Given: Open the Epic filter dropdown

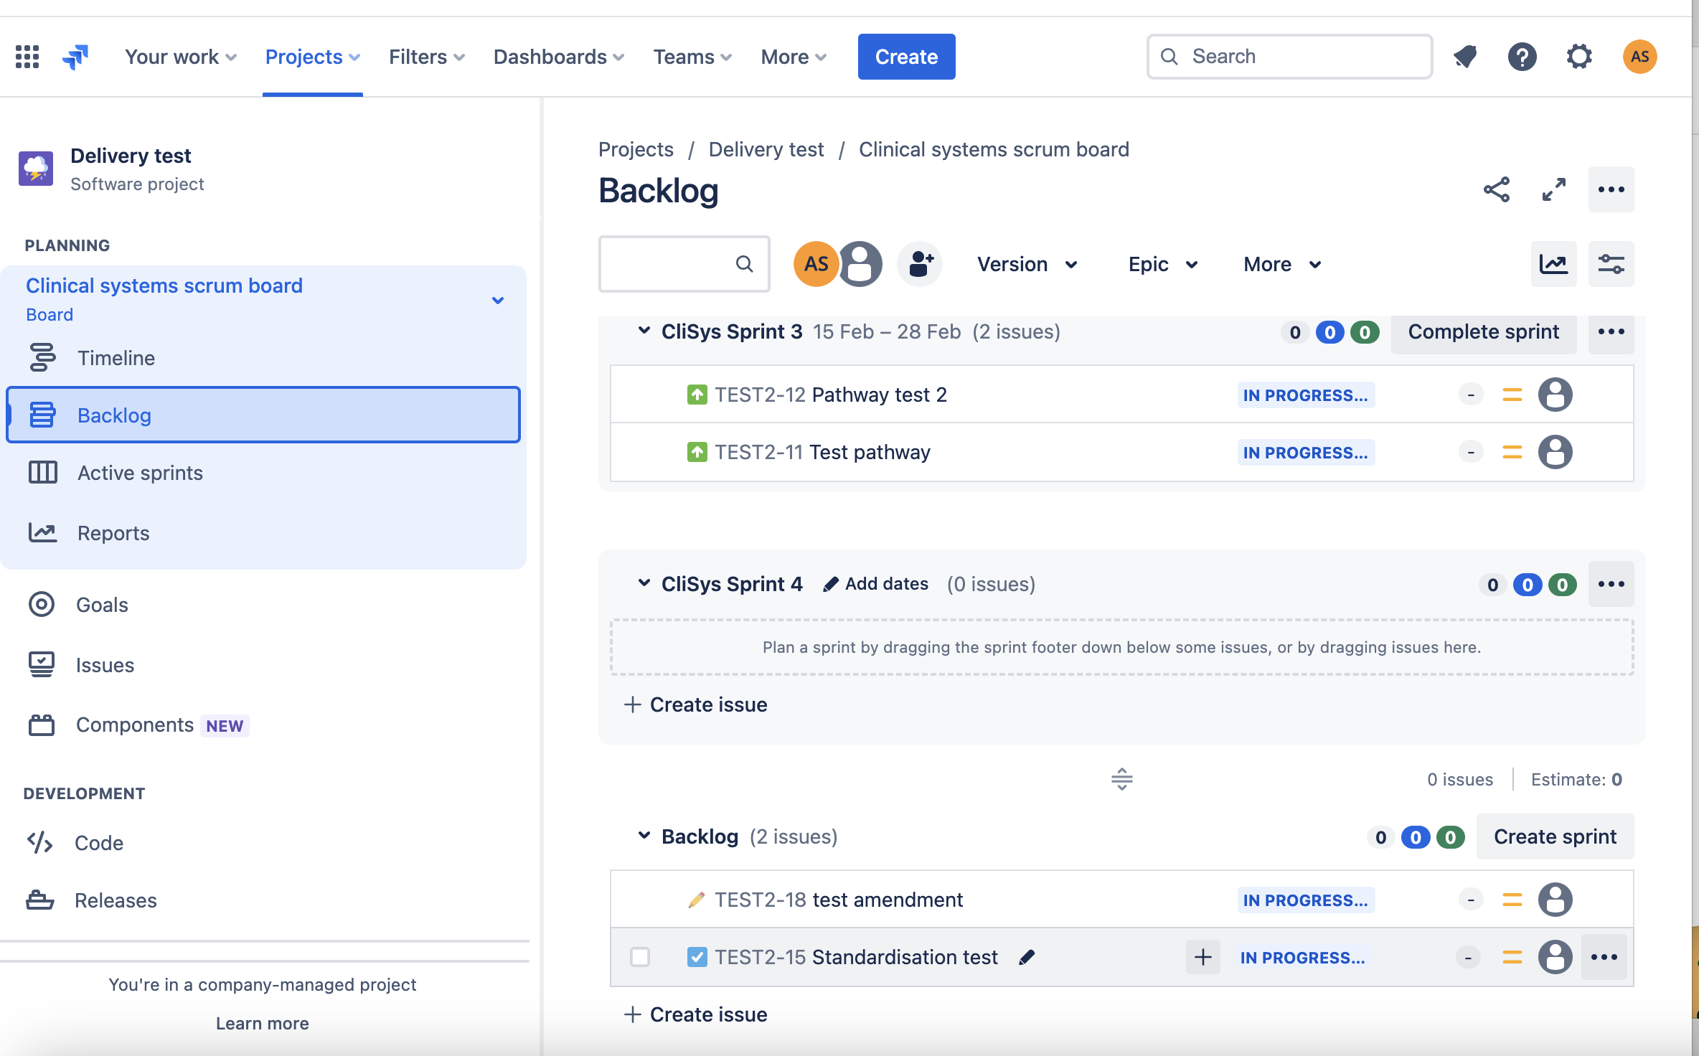Looking at the screenshot, I should [x=1162, y=265].
